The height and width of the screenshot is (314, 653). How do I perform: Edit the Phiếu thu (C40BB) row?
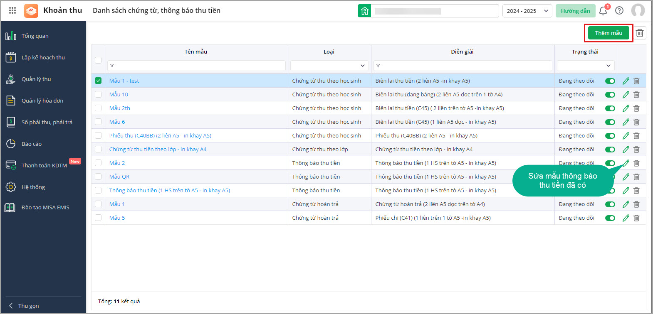(626, 136)
